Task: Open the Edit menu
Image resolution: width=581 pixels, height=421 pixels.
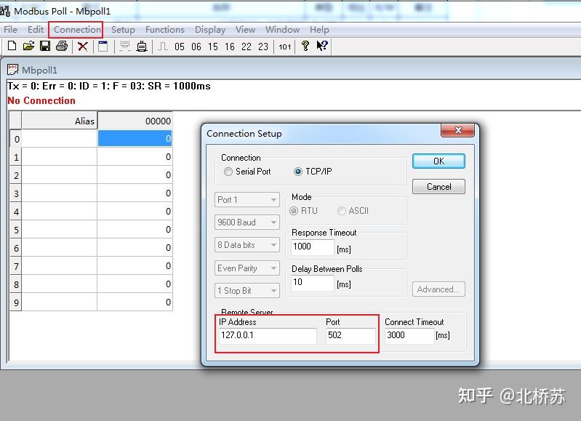Action: 36,30
